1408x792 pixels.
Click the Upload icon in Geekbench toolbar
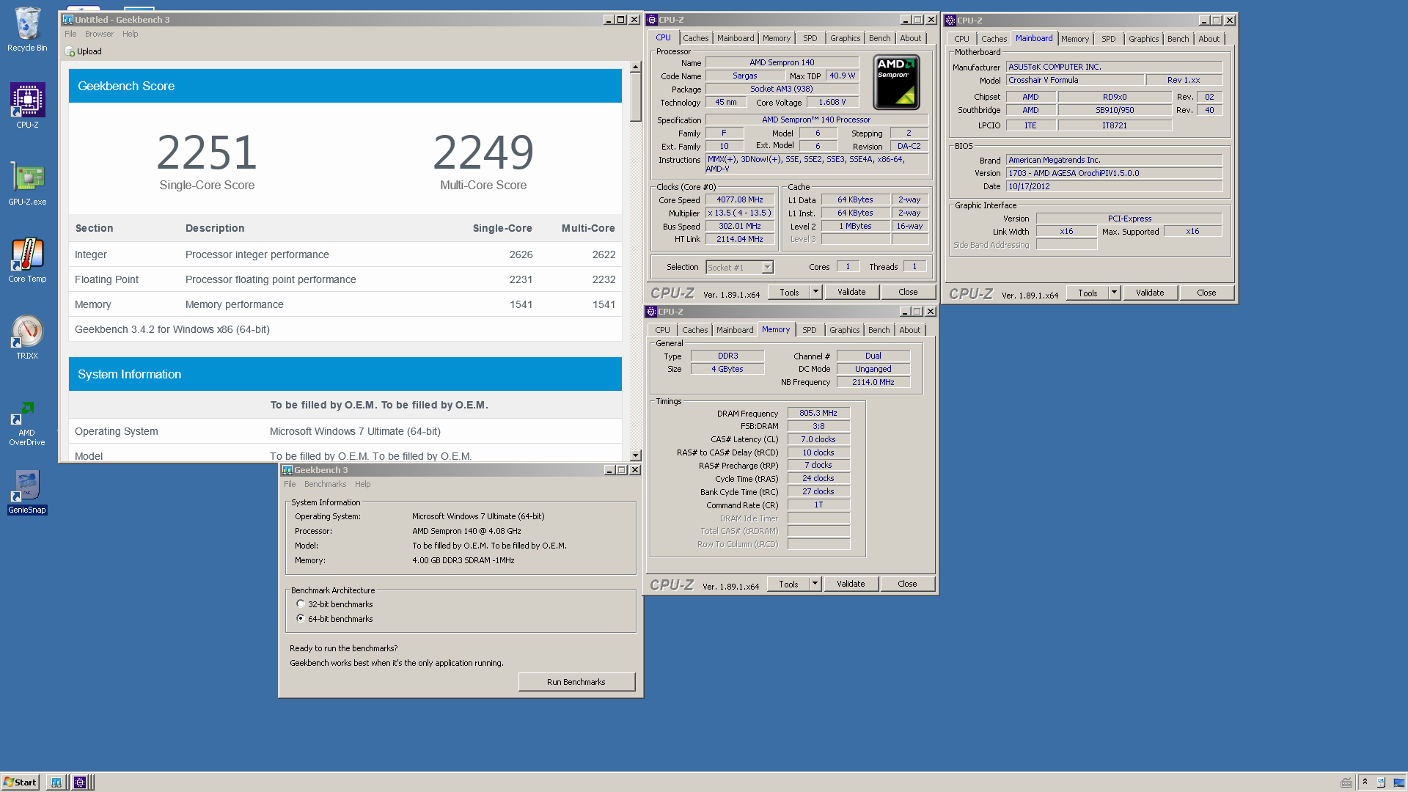(70, 51)
